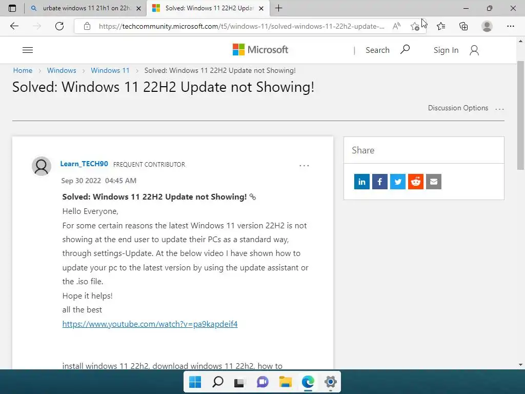525x394 pixels.
Task: Share post on Reddit
Action: coord(415,182)
